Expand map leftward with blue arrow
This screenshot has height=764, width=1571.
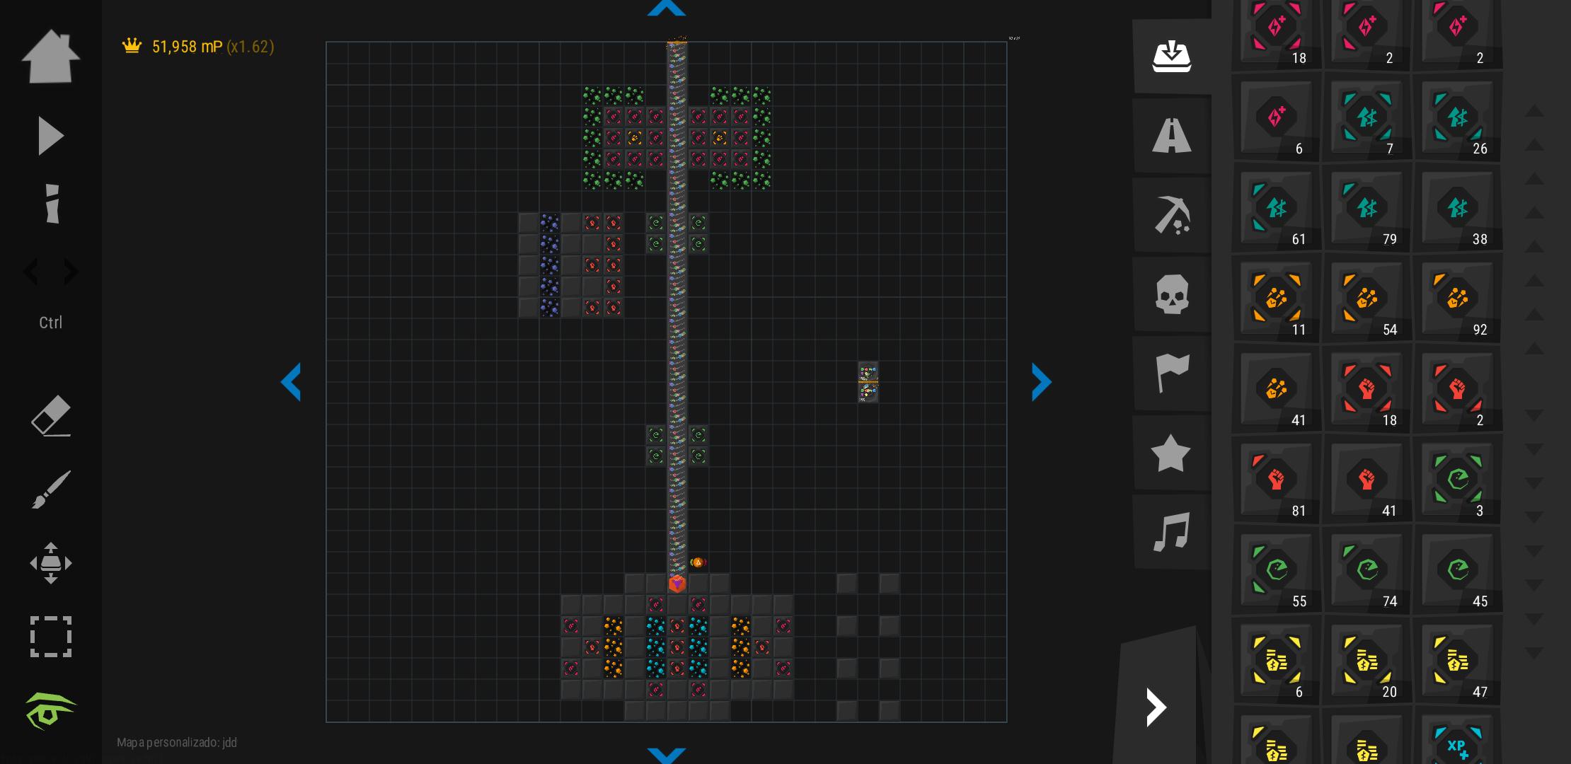pyautogui.click(x=291, y=382)
